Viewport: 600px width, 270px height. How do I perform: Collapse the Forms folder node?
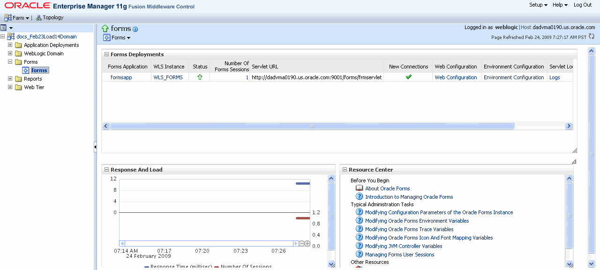click(10, 62)
